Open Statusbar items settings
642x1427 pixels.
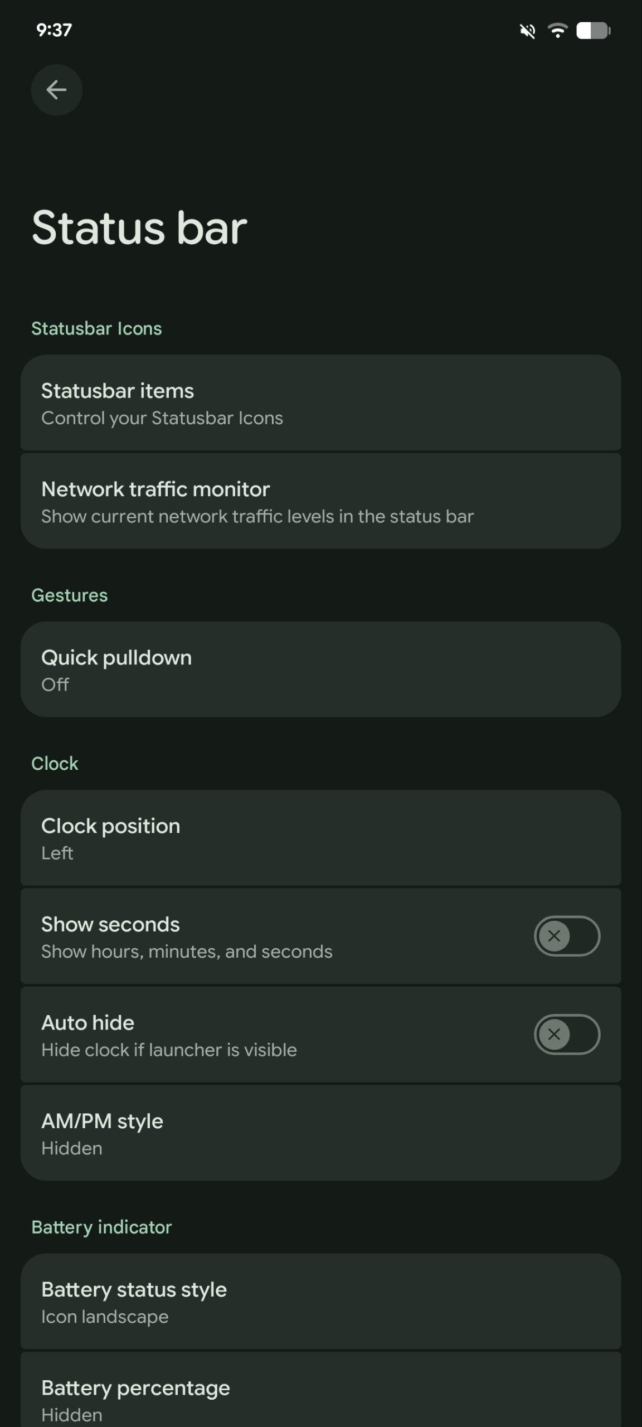coord(320,403)
